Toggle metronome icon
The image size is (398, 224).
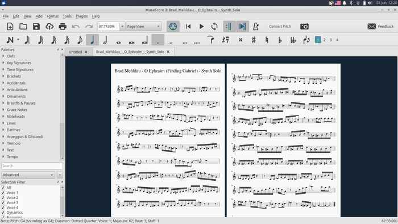tap(256, 26)
